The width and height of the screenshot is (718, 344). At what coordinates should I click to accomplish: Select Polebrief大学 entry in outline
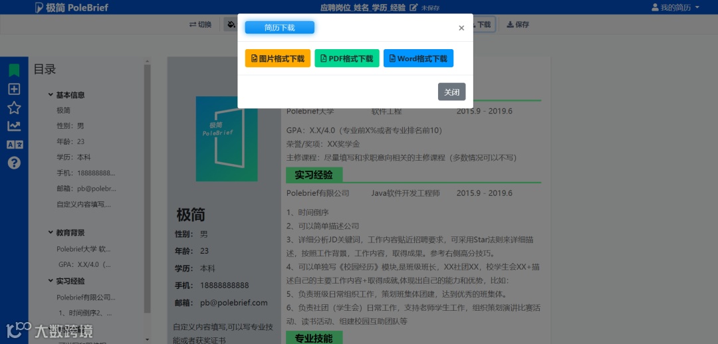(x=84, y=249)
